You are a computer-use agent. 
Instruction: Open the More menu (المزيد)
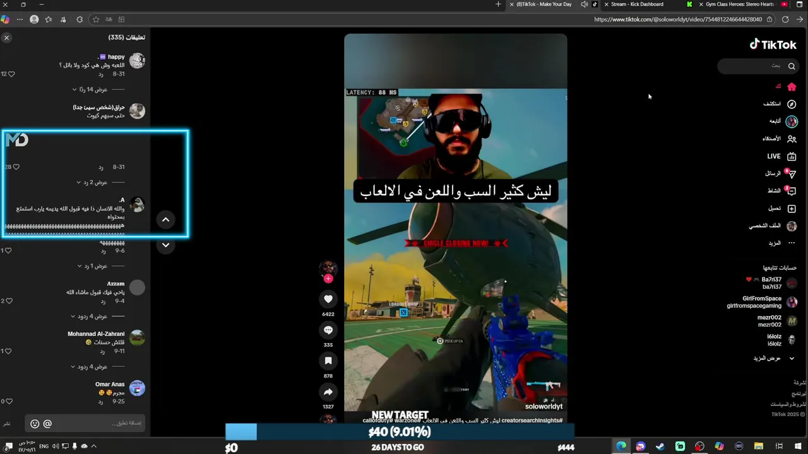coord(782,243)
